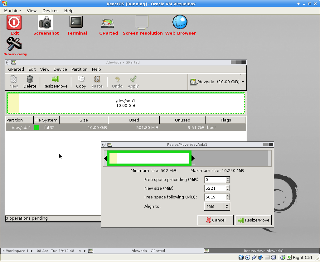Open the Network config tools icon
The image size is (320, 262).
14,44
